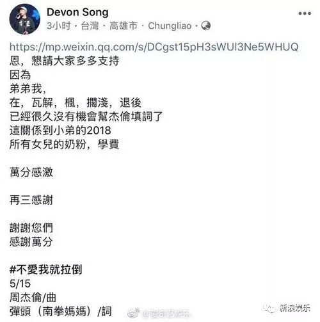Follow the mp.weixin.qq.com article link
This screenshot has height=322, width=320.
click(x=154, y=47)
